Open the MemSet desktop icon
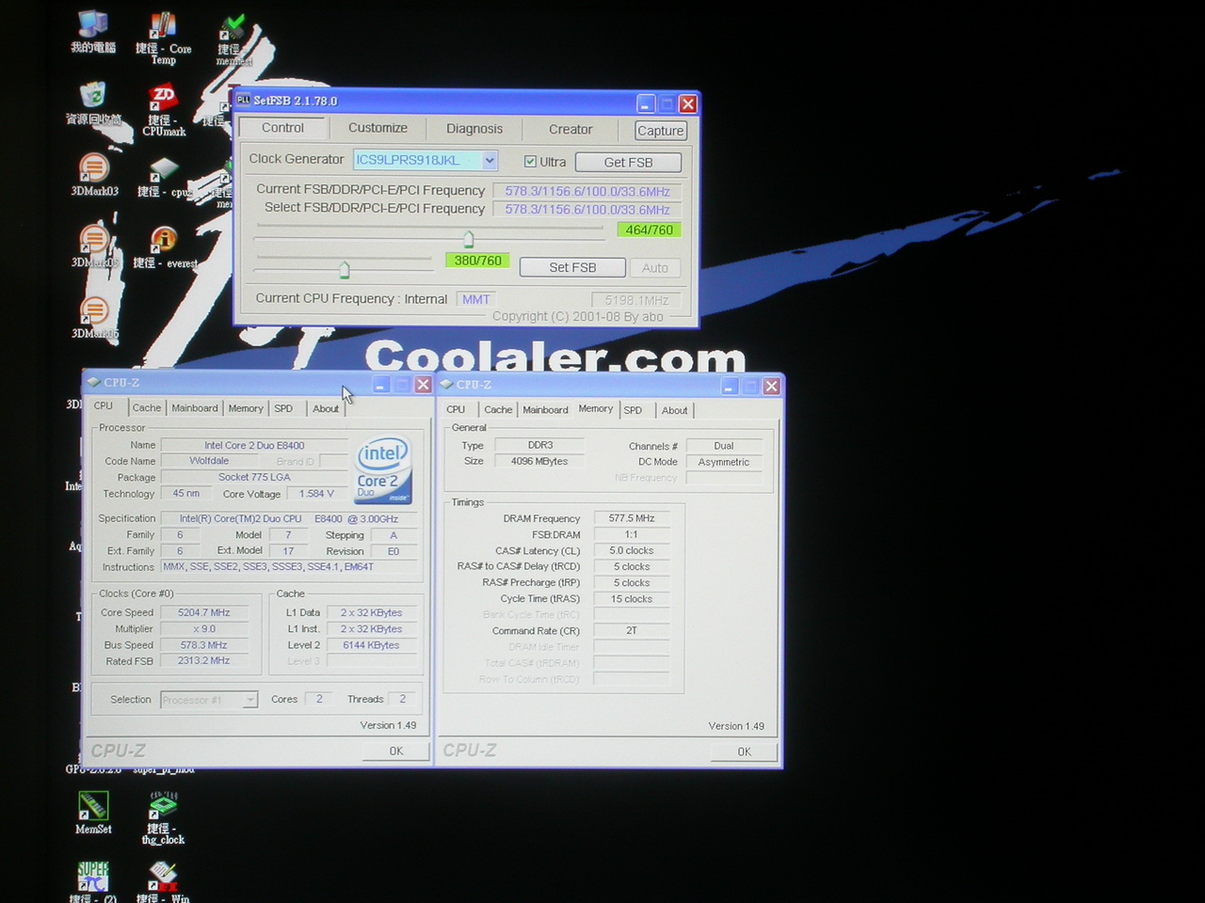This screenshot has height=903, width=1205. click(x=93, y=813)
